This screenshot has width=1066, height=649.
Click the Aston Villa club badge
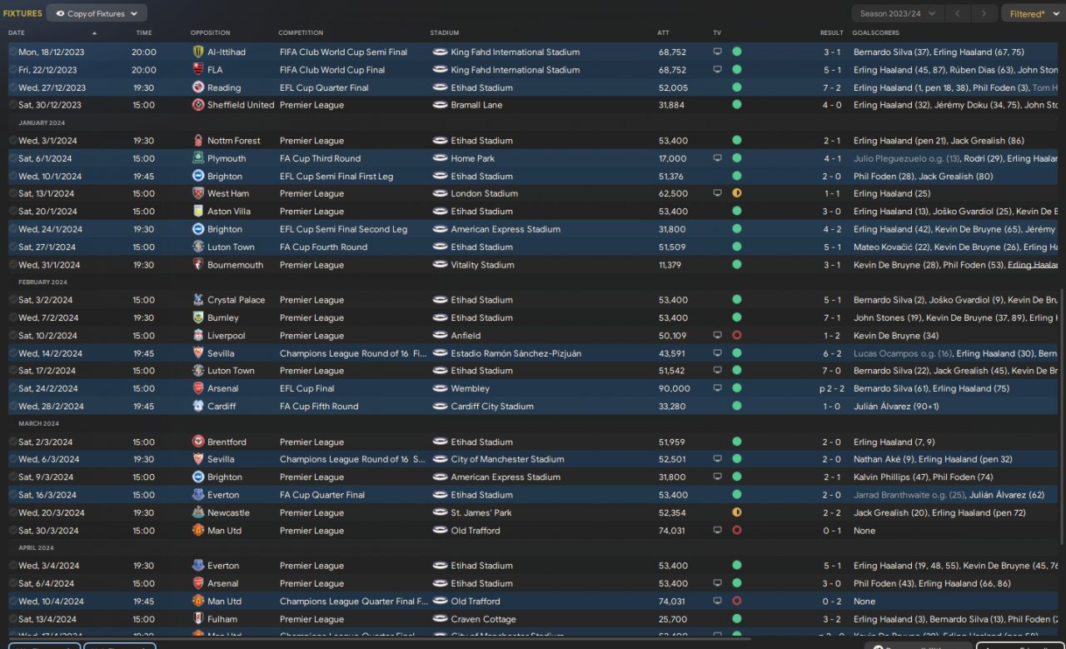[x=198, y=212]
